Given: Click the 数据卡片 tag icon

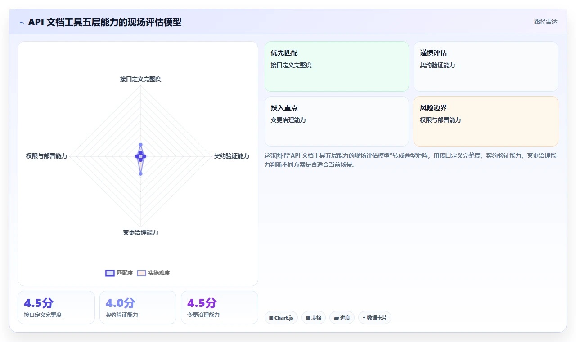Looking at the screenshot, I should click(x=364, y=318).
